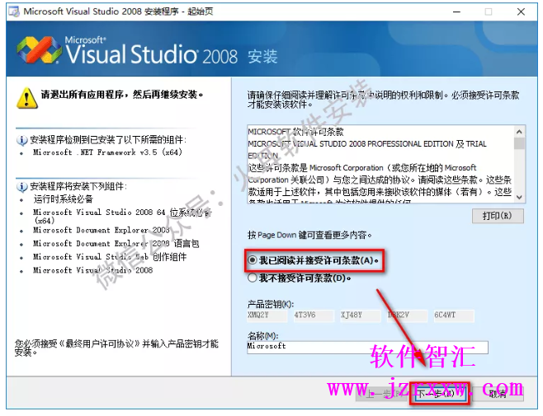This screenshot has height=416, width=543.
Task: Click the "Microsoft Visual Studio Web 创作组件" entry
Action: tap(110, 256)
